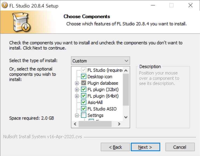This screenshot has height=156, width=200.
Task: Click the vertical scrollbar thumb in component list
Action: pos(126,90)
